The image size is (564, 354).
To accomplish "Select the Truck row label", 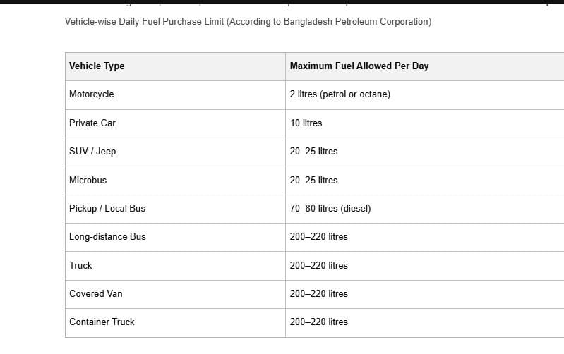I will (80, 265).
